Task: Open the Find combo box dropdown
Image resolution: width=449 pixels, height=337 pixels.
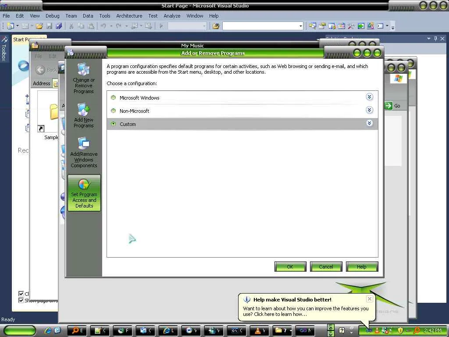Action: coord(300,26)
